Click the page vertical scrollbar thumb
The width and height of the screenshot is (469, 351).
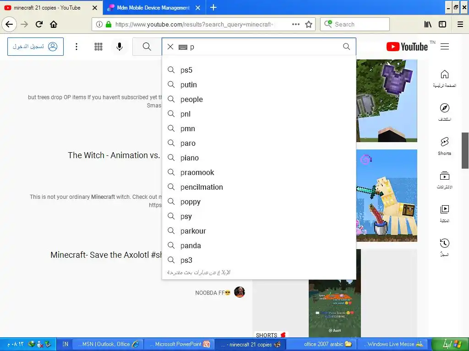pyautogui.click(x=465, y=150)
